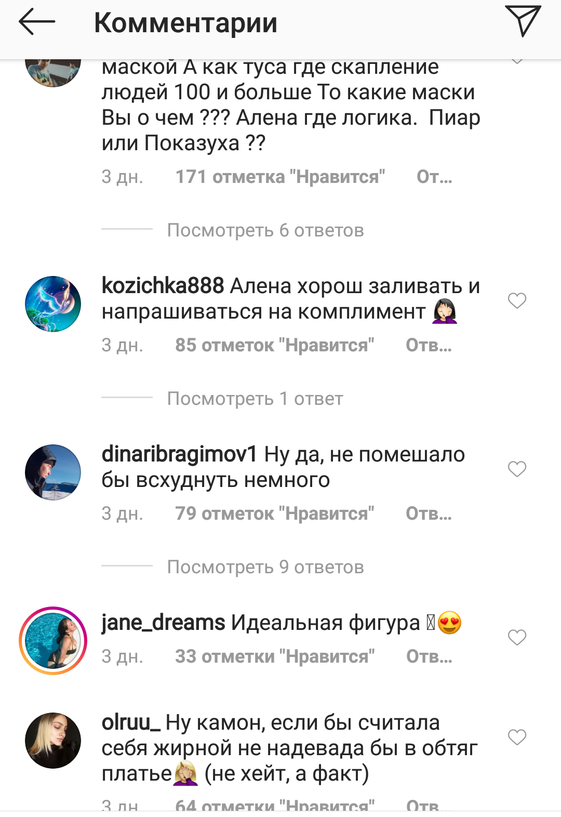View 85 отметок "Нравится" list

pyautogui.click(x=275, y=345)
